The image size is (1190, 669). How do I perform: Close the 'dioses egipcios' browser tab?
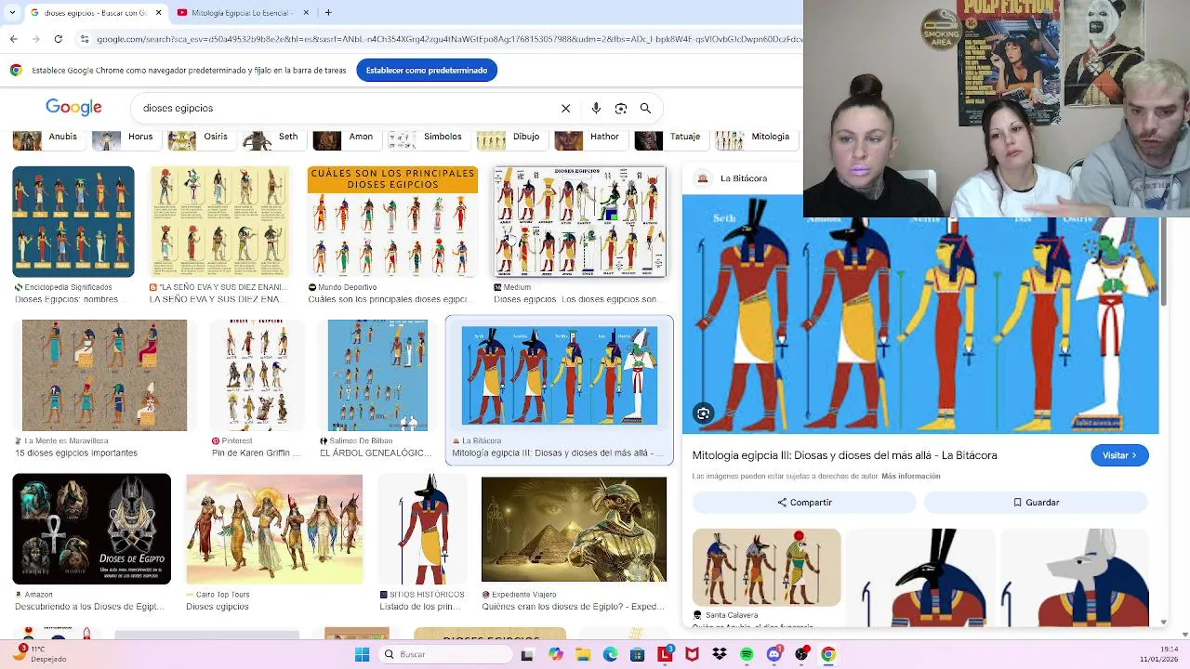(159, 13)
